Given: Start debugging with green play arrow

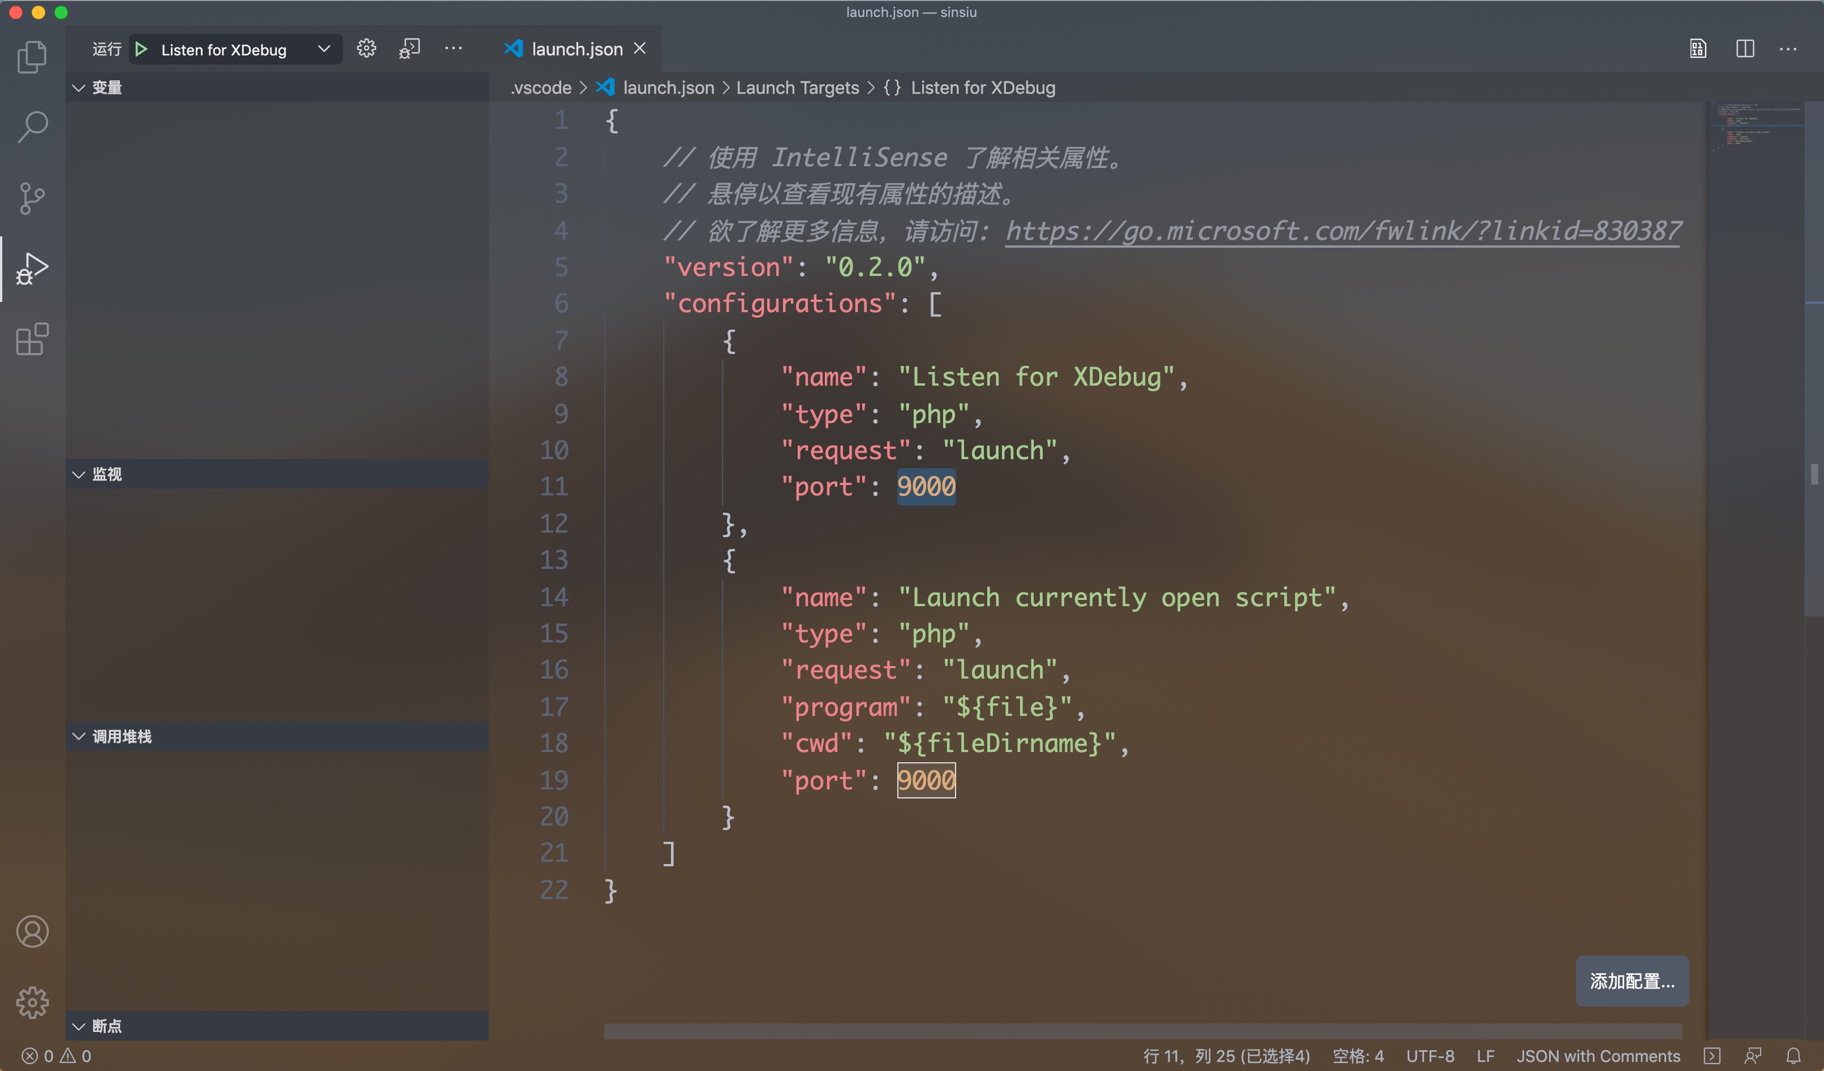Looking at the screenshot, I should tap(142, 49).
